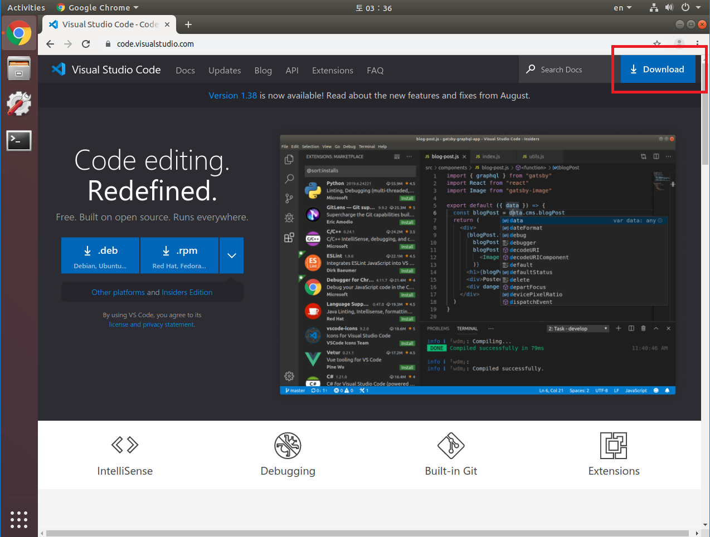Bookmark this page with the star
The width and height of the screenshot is (710, 537).
pos(657,44)
